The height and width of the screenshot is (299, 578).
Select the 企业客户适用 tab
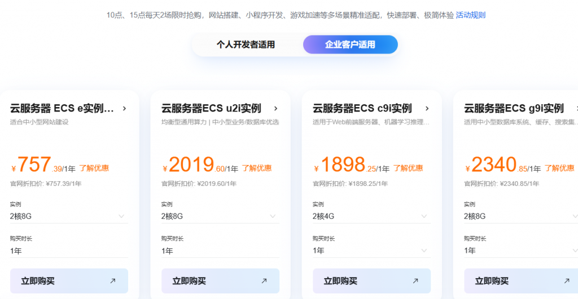(x=350, y=44)
